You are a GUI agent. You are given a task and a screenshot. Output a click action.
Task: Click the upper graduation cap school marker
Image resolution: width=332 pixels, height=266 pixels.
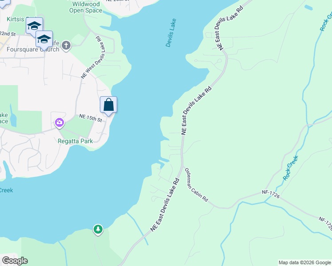click(x=34, y=27)
